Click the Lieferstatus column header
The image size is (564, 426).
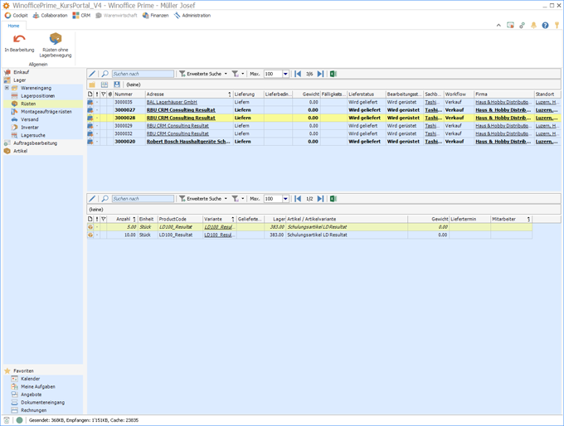point(367,94)
